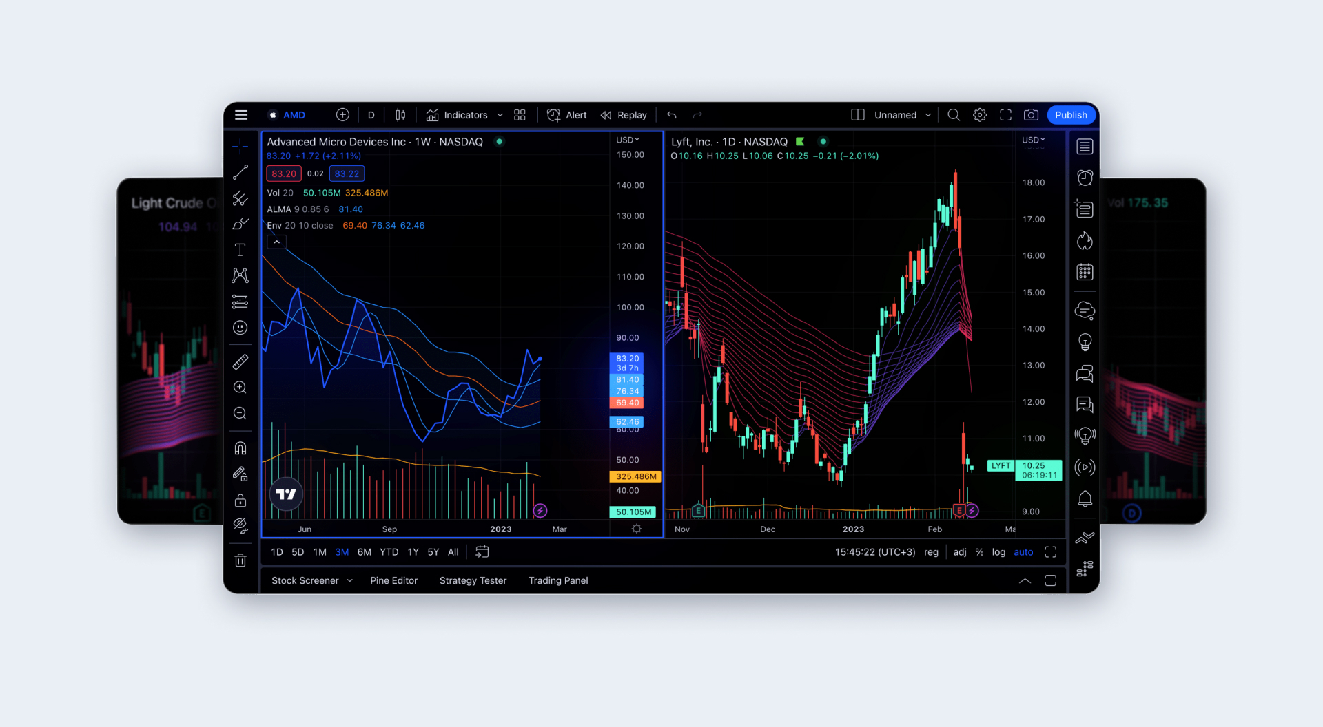Select the 5D date range
The height and width of the screenshot is (727, 1323).
[x=298, y=552]
